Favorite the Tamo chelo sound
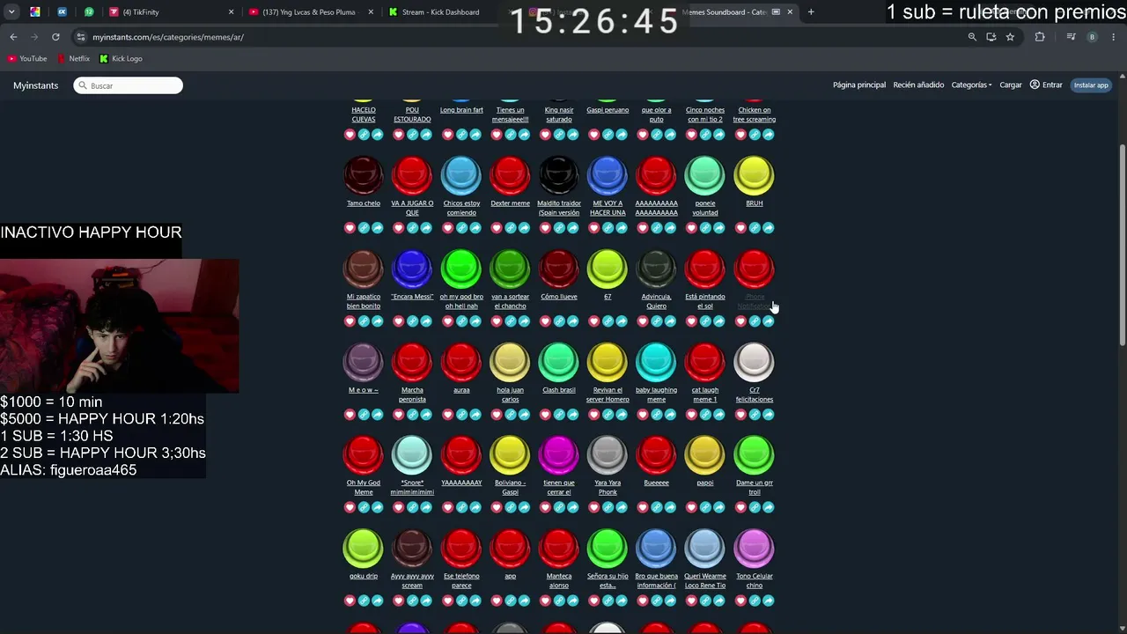This screenshot has width=1127, height=634. click(x=350, y=228)
